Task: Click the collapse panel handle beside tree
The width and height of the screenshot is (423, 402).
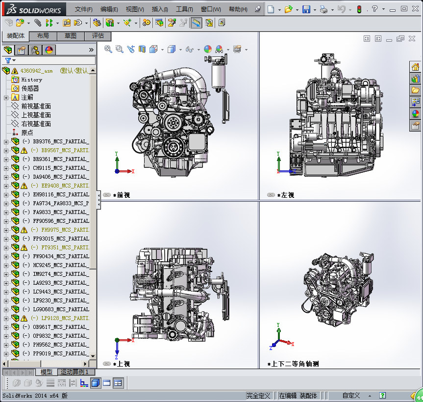Action: [99, 200]
